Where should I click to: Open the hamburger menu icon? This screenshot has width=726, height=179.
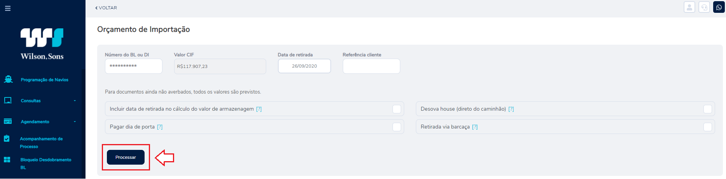pos(7,8)
